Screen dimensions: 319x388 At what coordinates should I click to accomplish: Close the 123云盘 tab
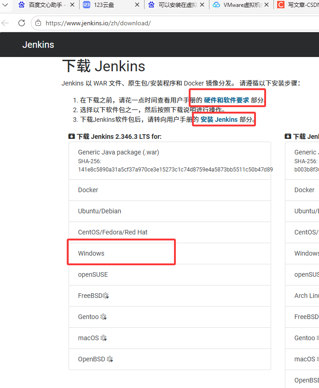(x=137, y=5)
